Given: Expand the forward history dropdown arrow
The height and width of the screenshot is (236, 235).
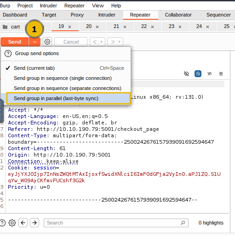Looking at the screenshot, I should (120, 42).
